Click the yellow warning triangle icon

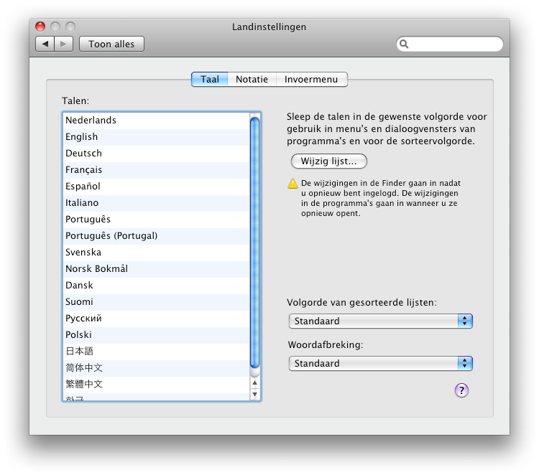[x=292, y=184]
